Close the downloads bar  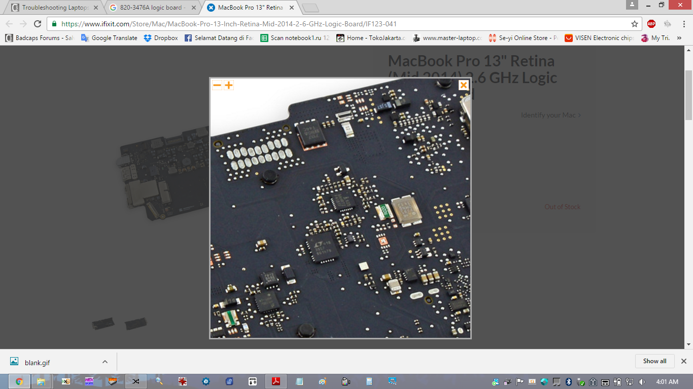coord(683,361)
